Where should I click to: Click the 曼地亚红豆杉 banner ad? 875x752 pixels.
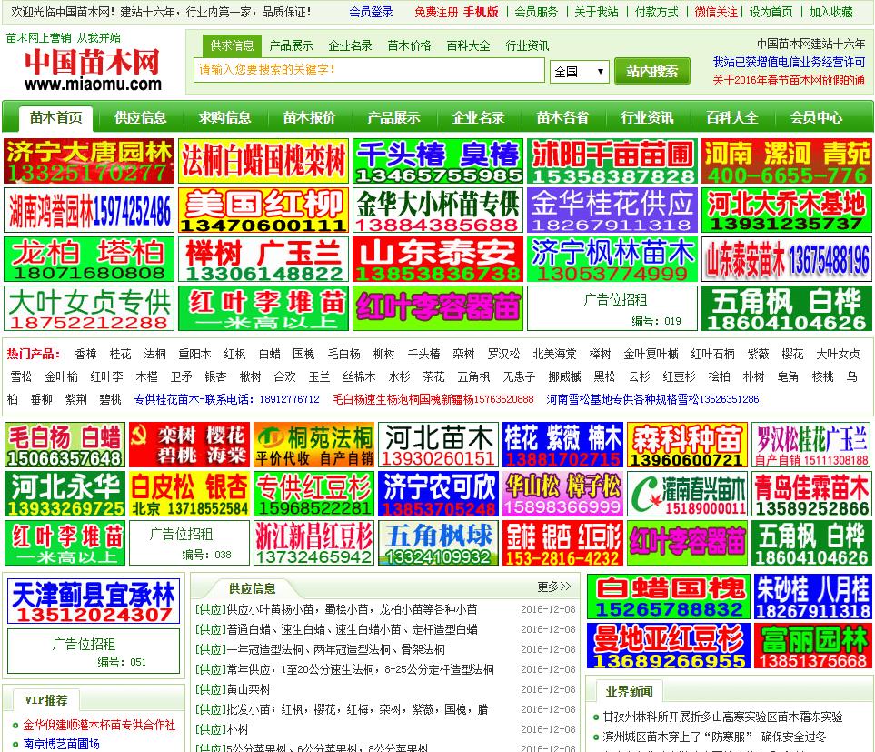[x=669, y=646]
